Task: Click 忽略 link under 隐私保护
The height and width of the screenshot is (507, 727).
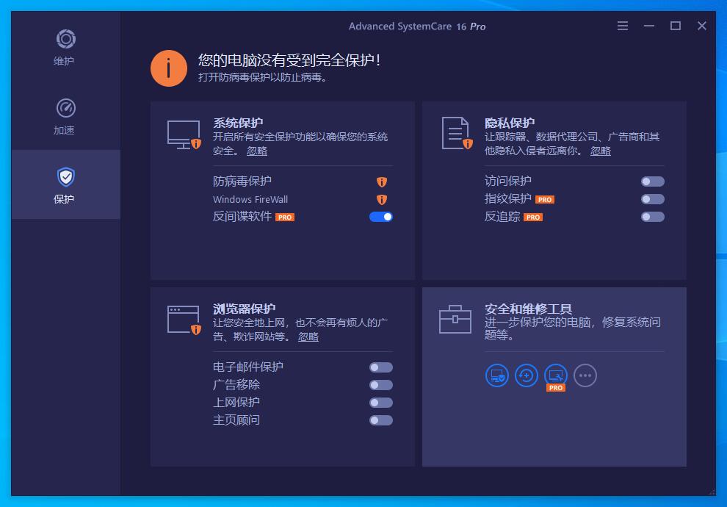Action: point(601,151)
